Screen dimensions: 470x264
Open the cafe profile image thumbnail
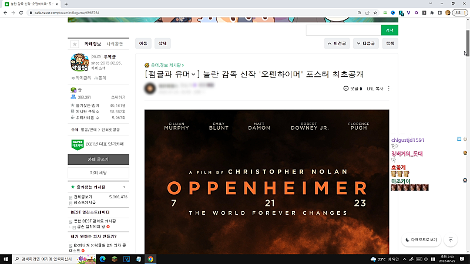tap(79, 62)
